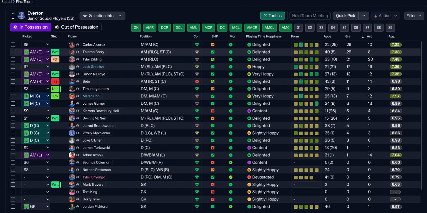Tick the checkbox for Jarrad Branthwaite
The width and height of the screenshot is (427, 213).
(x=13, y=126)
